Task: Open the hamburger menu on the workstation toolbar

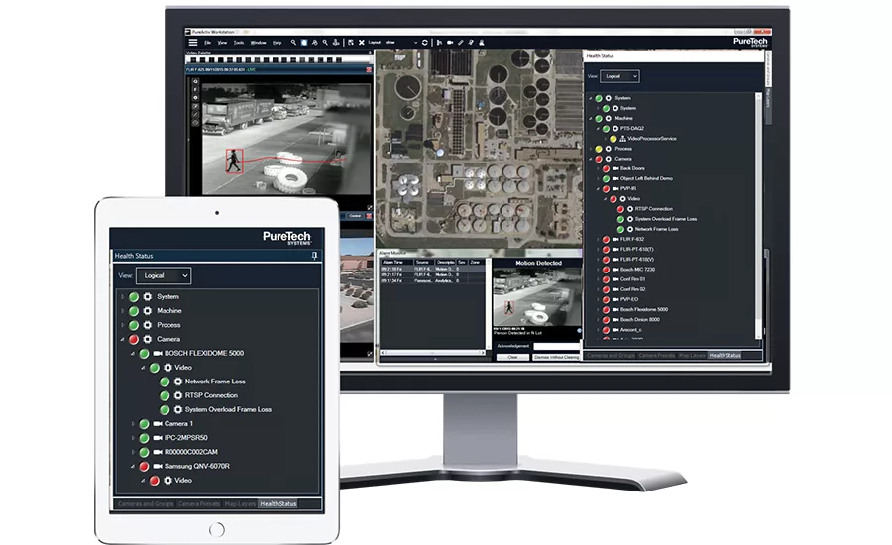Action: (x=193, y=42)
